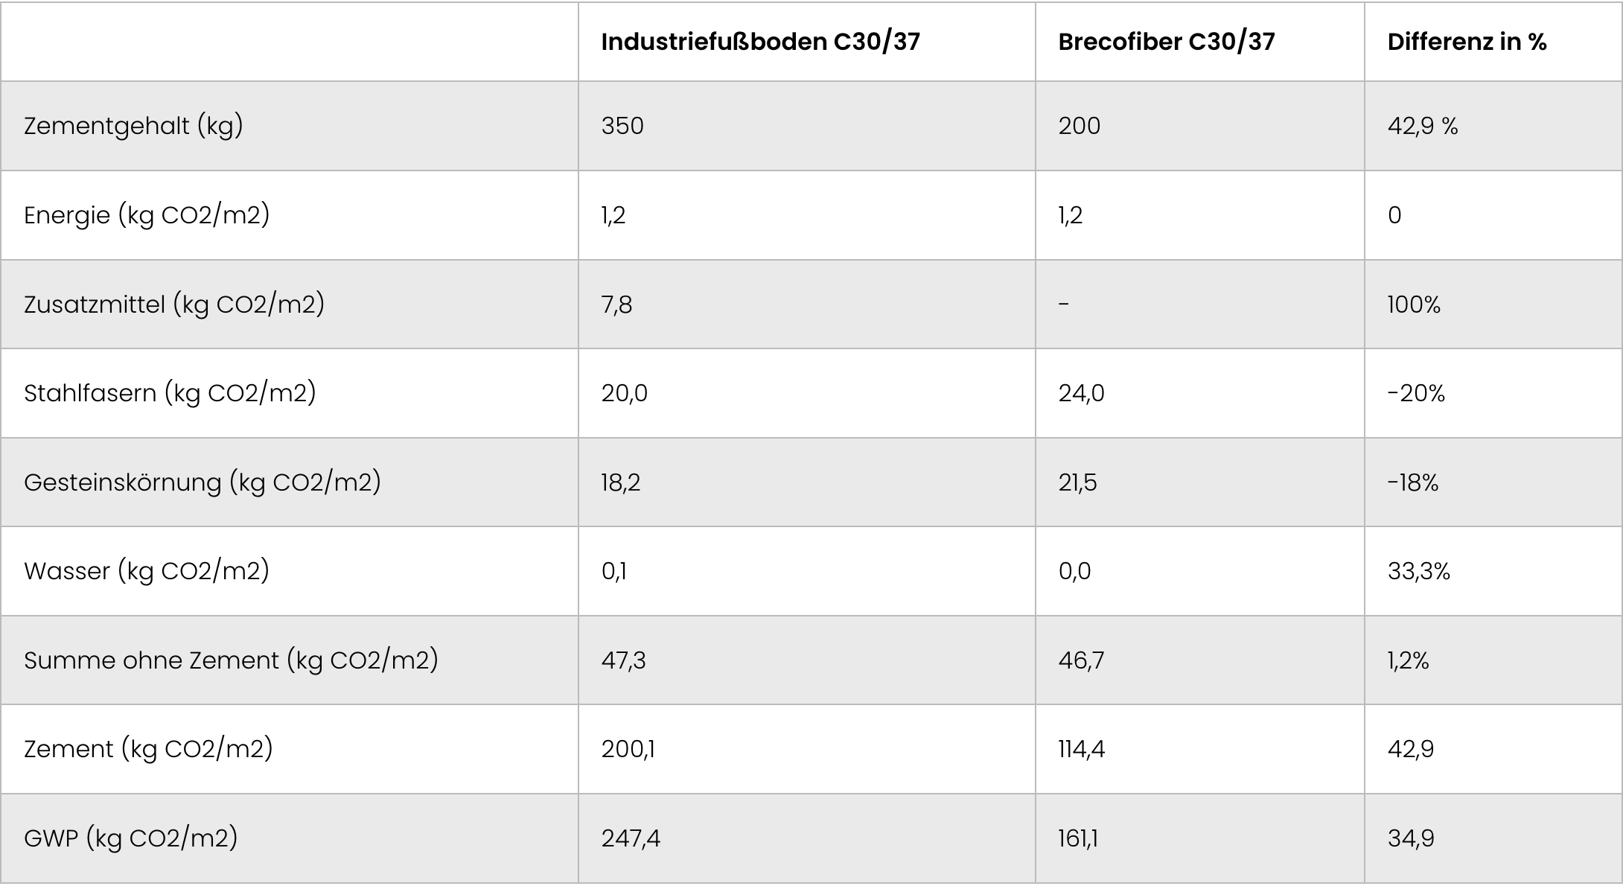This screenshot has height=886, width=1623.
Task: Select the Energie (kg CO2/m2) row label
Action: point(147,215)
